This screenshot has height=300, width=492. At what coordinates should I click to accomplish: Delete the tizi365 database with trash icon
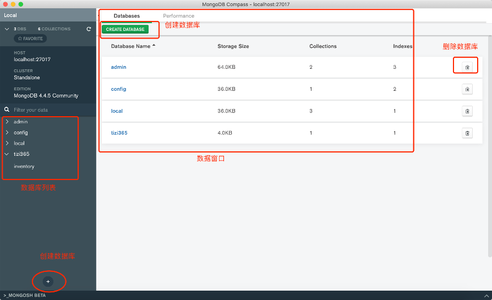(467, 133)
